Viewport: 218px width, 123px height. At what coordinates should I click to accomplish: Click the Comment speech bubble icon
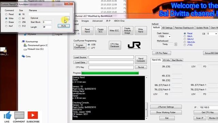pyautogui.click(x=19, y=115)
